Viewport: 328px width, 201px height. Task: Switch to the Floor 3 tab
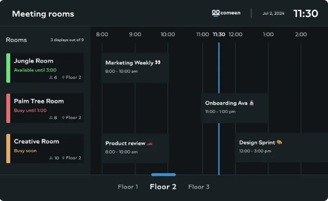(x=199, y=187)
